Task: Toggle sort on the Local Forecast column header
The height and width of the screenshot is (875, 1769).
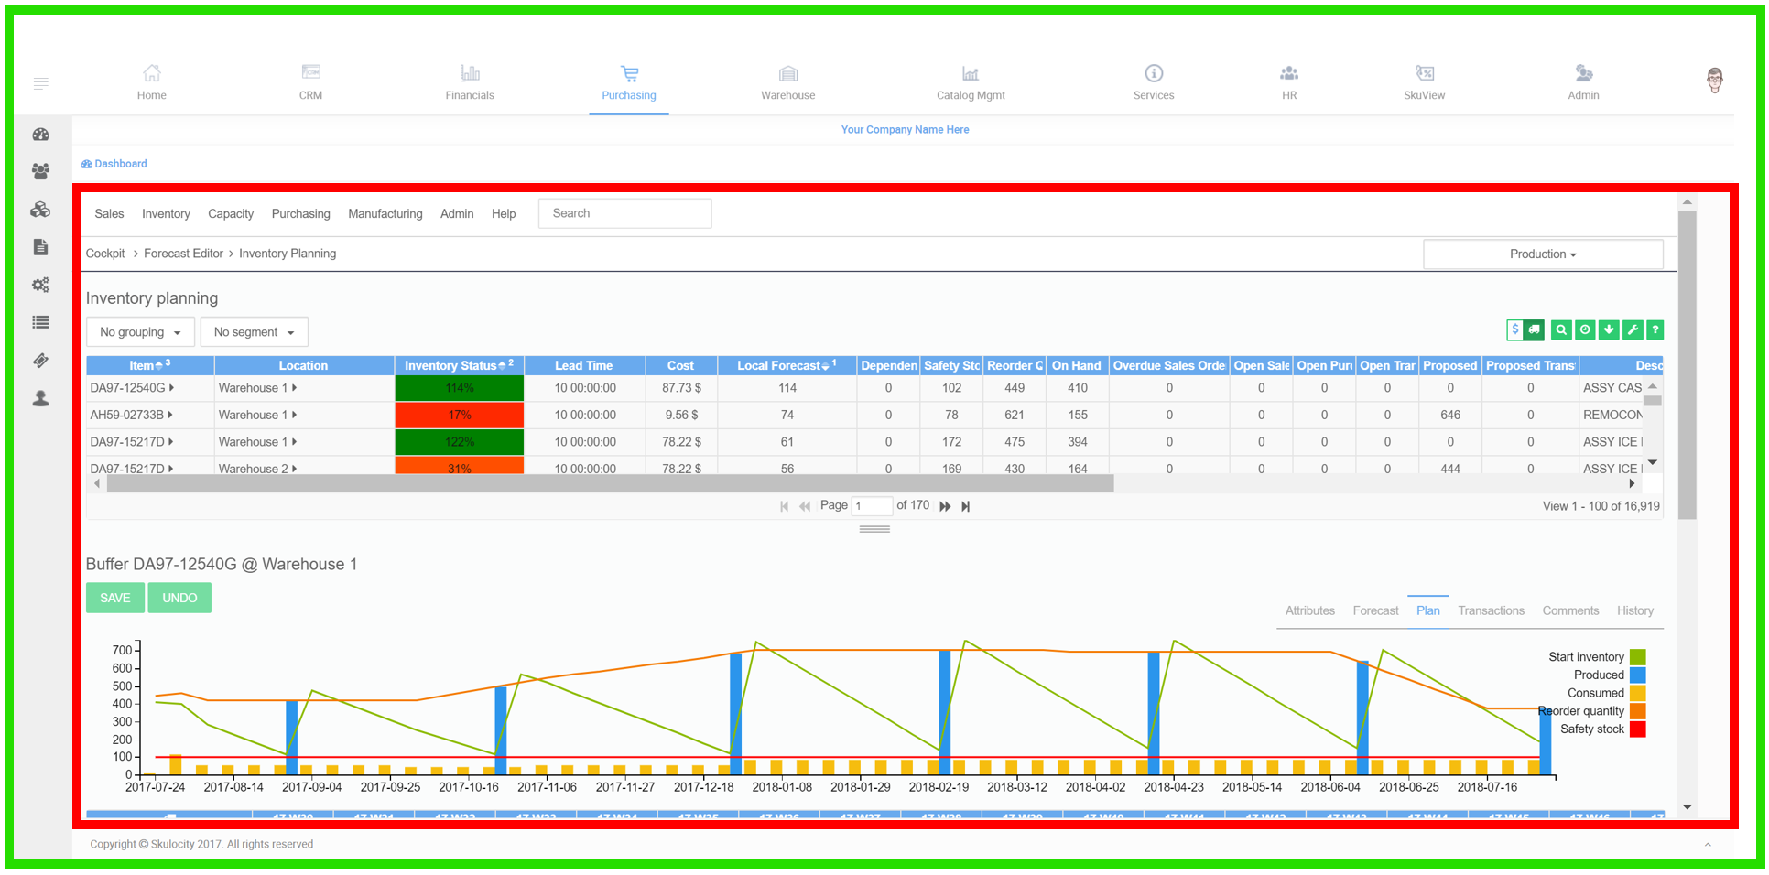Action: click(x=785, y=364)
